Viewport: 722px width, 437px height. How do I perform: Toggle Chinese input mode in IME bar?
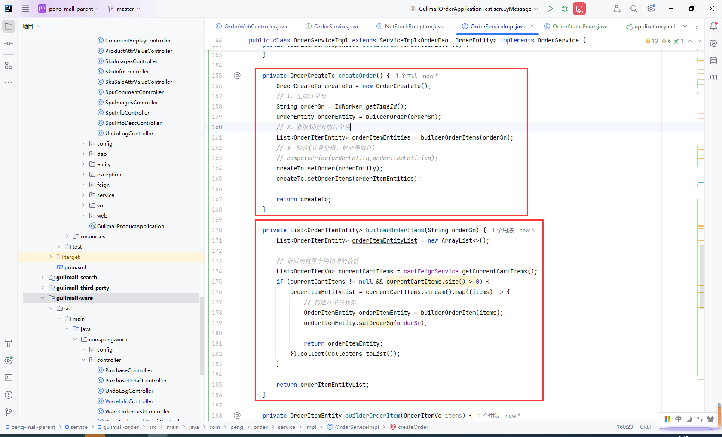[678, 419]
